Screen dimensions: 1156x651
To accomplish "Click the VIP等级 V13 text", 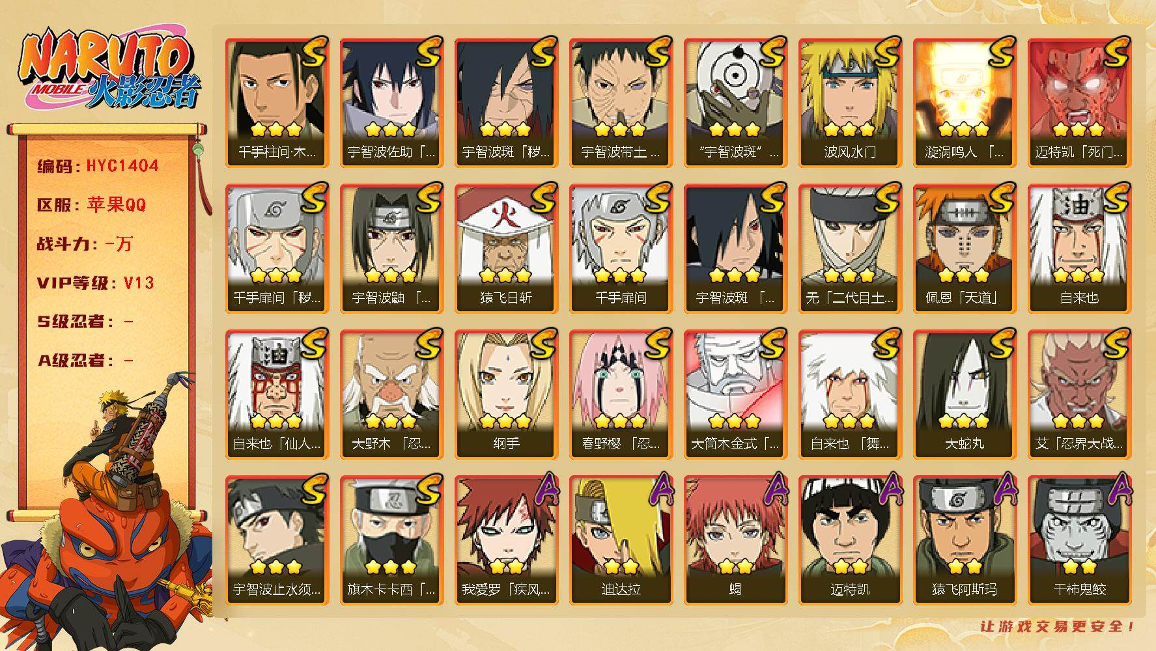I will pos(96,283).
